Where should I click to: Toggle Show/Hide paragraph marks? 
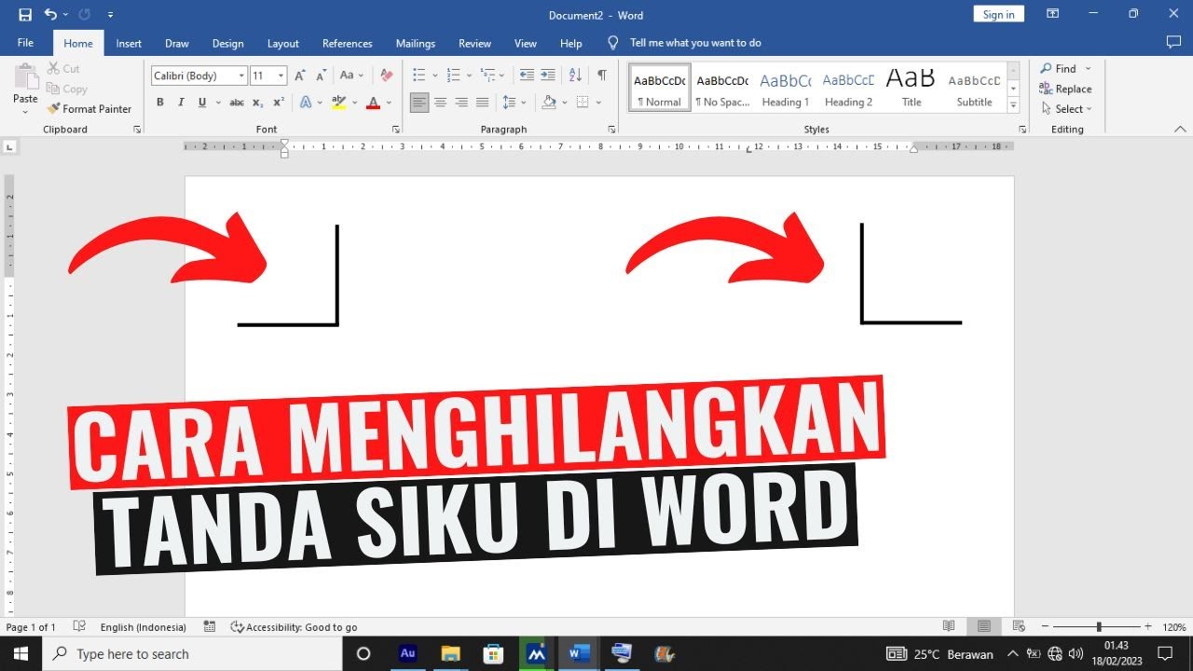[602, 75]
